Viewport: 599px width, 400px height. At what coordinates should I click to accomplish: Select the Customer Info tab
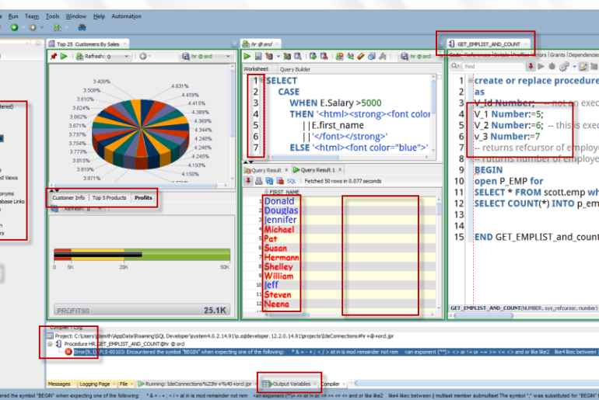pyautogui.click(x=68, y=197)
